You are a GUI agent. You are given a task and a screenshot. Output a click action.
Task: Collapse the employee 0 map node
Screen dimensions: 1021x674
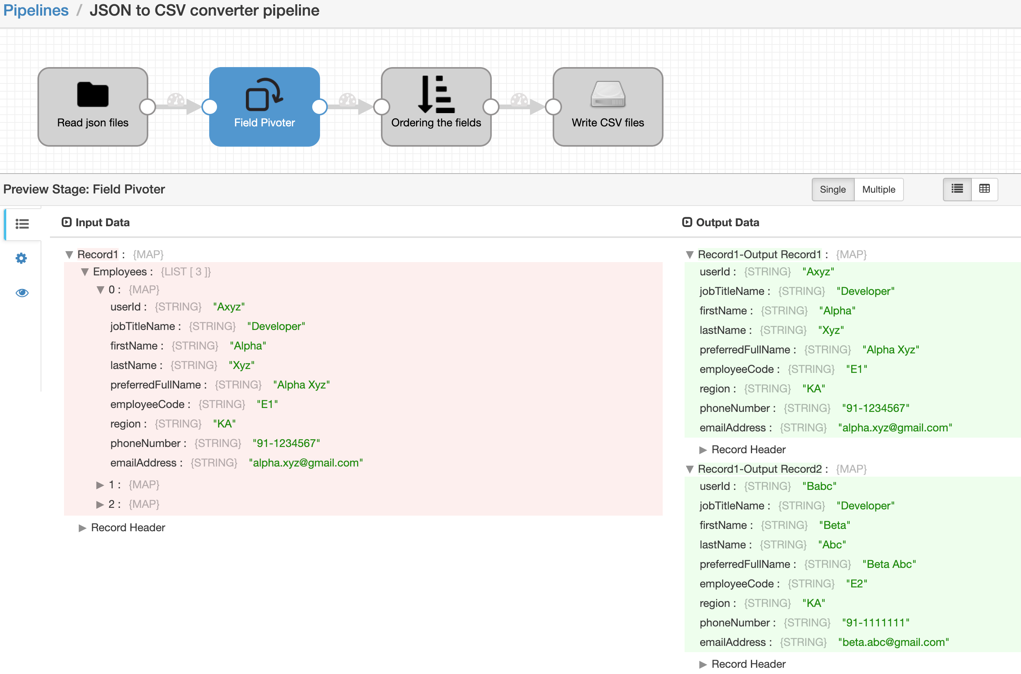point(100,290)
